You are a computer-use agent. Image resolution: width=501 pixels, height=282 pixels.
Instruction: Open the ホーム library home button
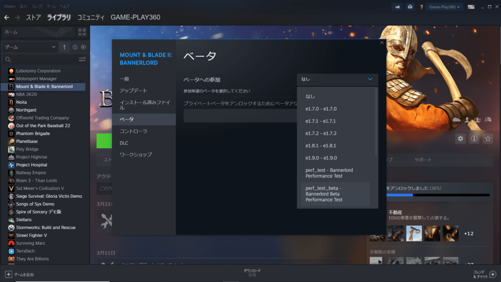[39, 32]
